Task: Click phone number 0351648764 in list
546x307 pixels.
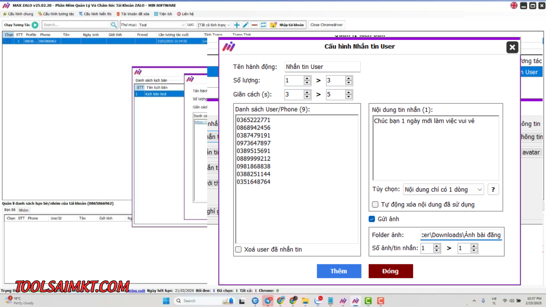Action: (253, 182)
